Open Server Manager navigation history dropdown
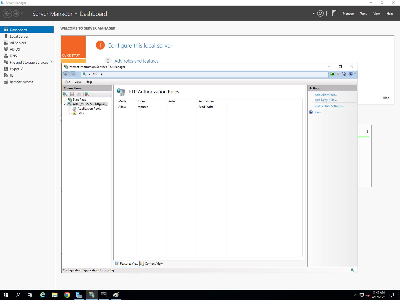The width and height of the screenshot is (400, 300). [22, 13]
